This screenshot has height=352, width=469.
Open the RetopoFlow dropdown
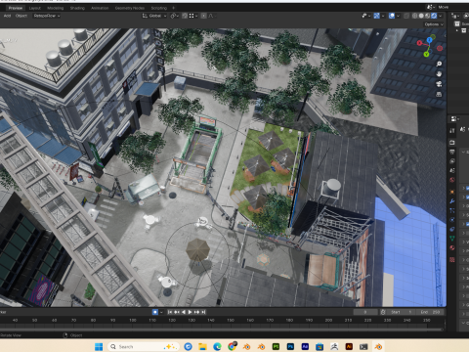pyautogui.click(x=47, y=16)
